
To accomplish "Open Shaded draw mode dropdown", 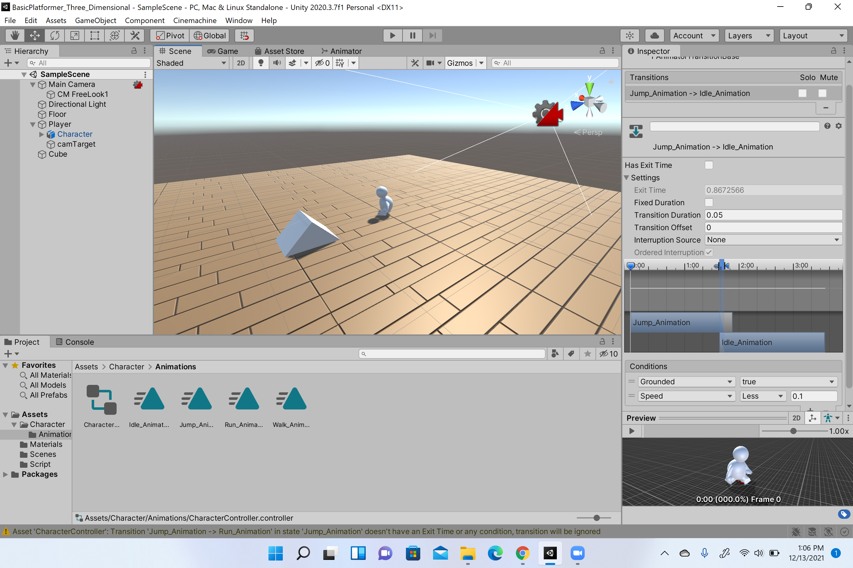I will click(191, 63).
